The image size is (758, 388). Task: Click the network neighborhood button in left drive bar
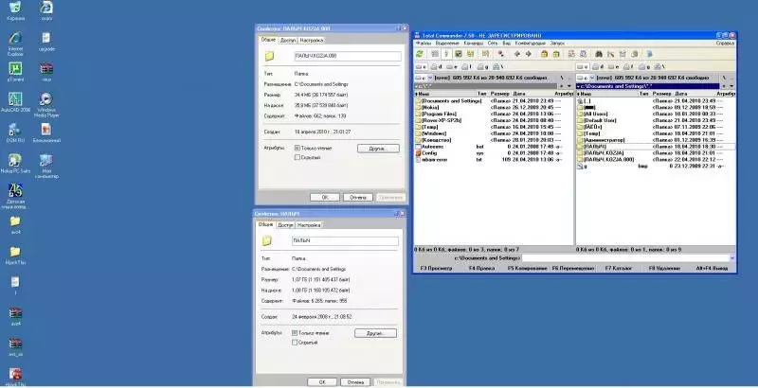pos(499,66)
